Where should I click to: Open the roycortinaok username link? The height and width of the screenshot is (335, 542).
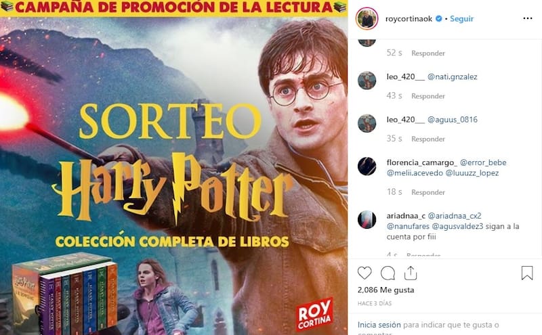coord(409,19)
